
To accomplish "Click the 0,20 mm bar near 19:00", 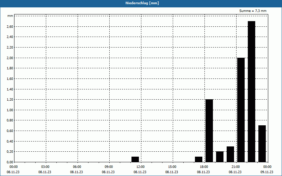I will [x=220, y=157].
